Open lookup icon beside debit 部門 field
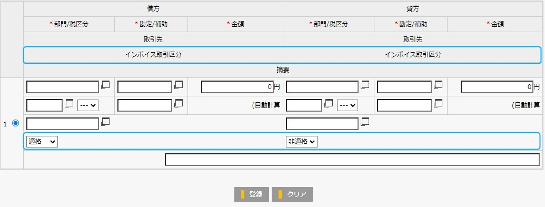Image resolution: width=545 pixels, height=207 pixels. 105,85
